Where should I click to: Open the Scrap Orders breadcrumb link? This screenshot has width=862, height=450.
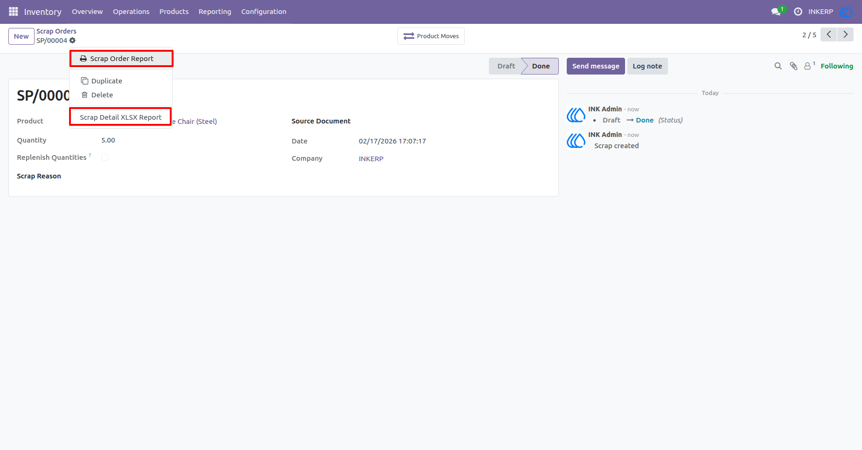pos(56,31)
